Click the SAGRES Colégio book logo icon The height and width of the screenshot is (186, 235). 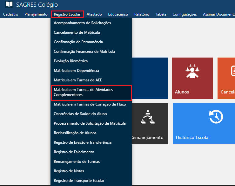click(10, 4)
